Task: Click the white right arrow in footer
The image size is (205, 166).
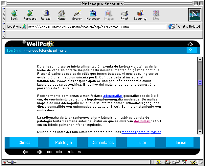Action: 39,152
